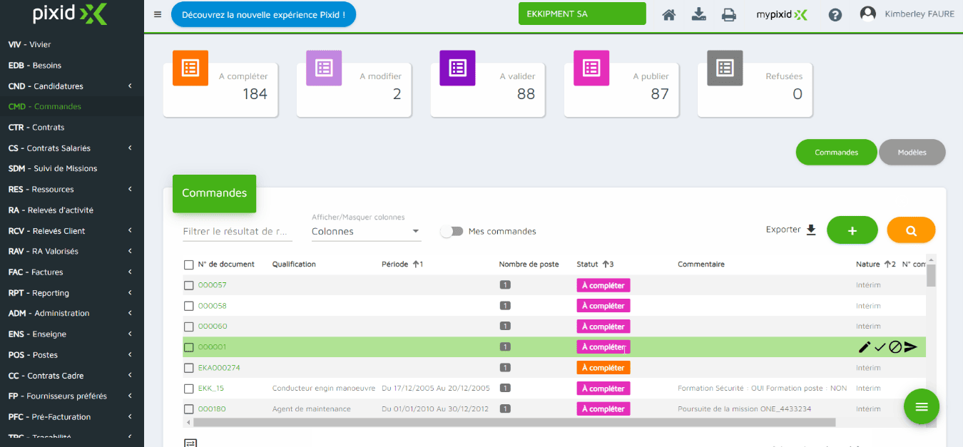
Task: Click the Filtrer le résultat input field
Action: point(237,232)
